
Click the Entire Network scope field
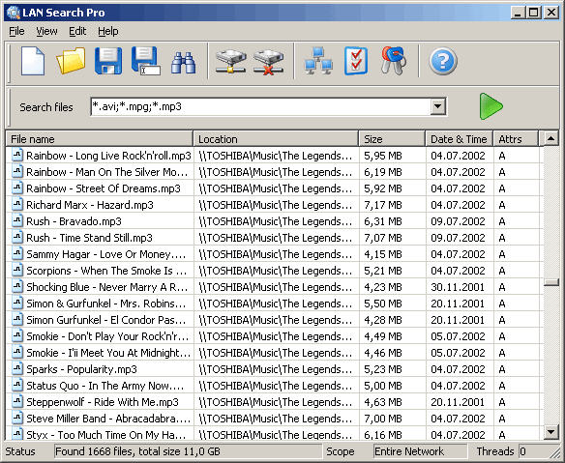pos(420,451)
